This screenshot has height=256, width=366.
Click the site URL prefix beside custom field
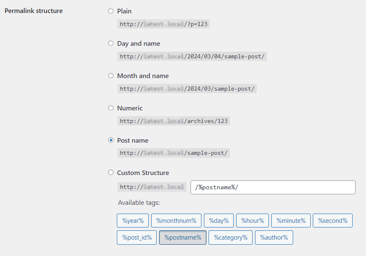[x=152, y=187]
